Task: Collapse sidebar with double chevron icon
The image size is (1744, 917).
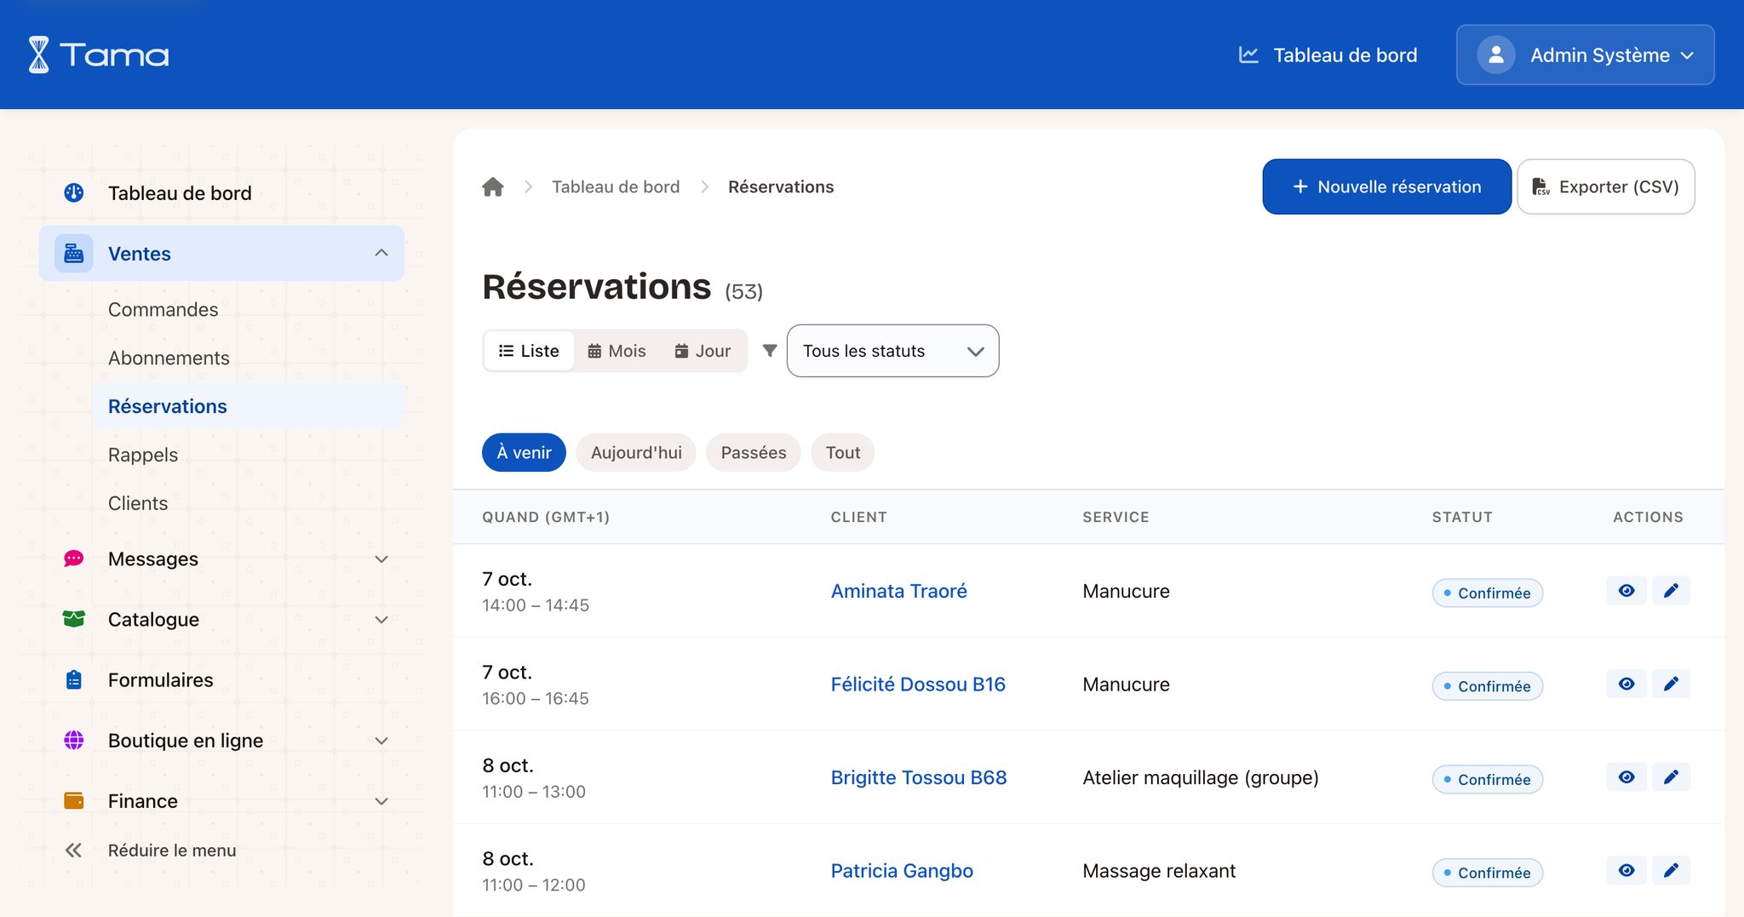Action: click(74, 850)
